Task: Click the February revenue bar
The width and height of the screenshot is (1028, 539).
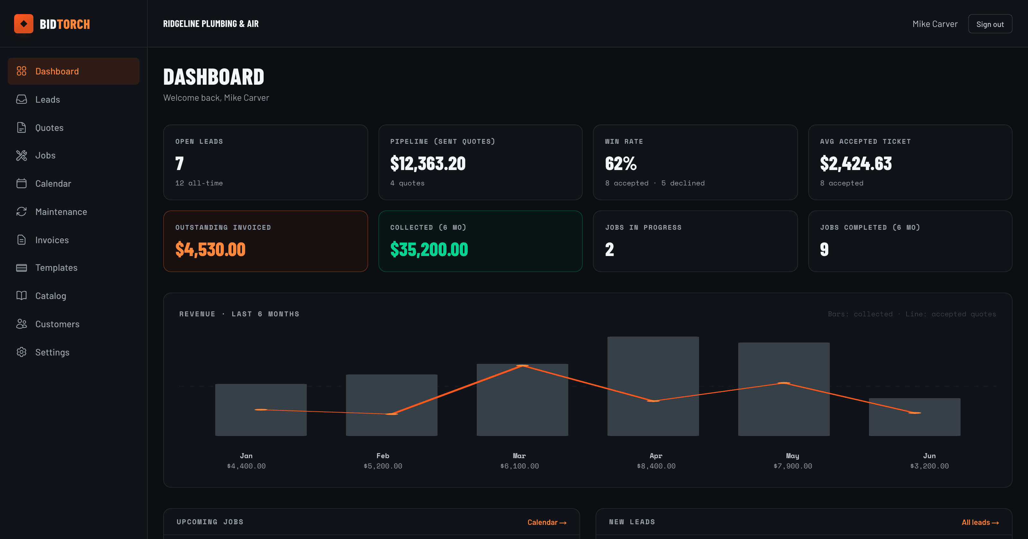Action: (x=392, y=405)
